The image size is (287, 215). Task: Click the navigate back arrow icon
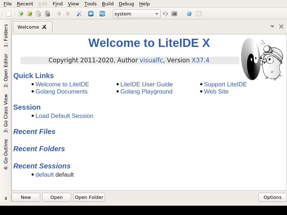pos(60,14)
